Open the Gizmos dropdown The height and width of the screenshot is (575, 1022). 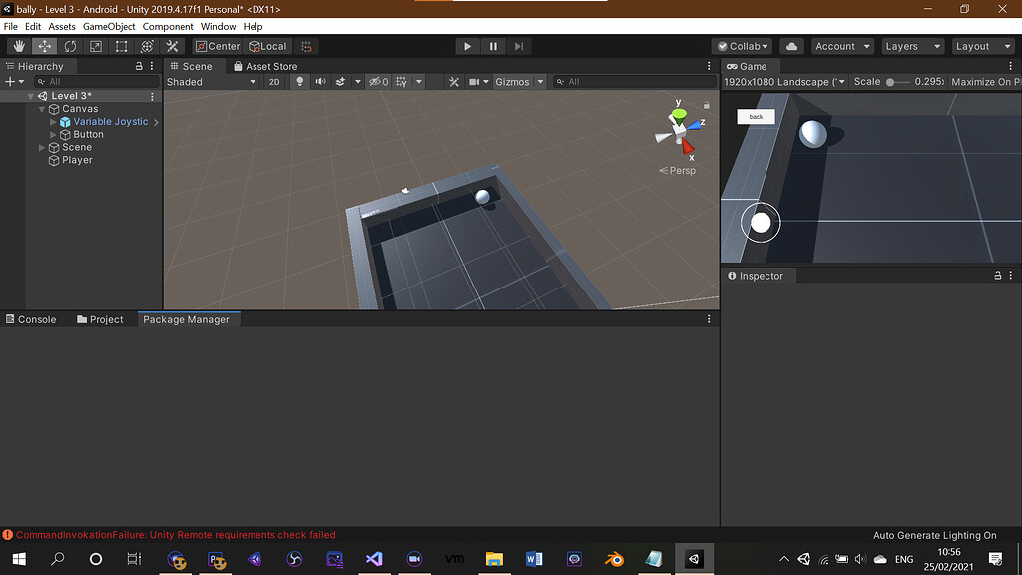[520, 81]
